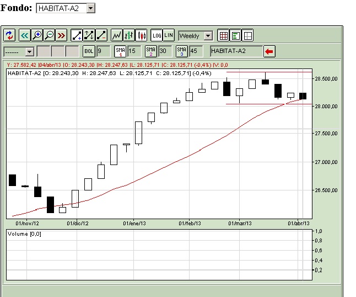Click the HABITAT-A2 OHLC chart title text
This screenshot has height=297, width=356.
[110, 73]
